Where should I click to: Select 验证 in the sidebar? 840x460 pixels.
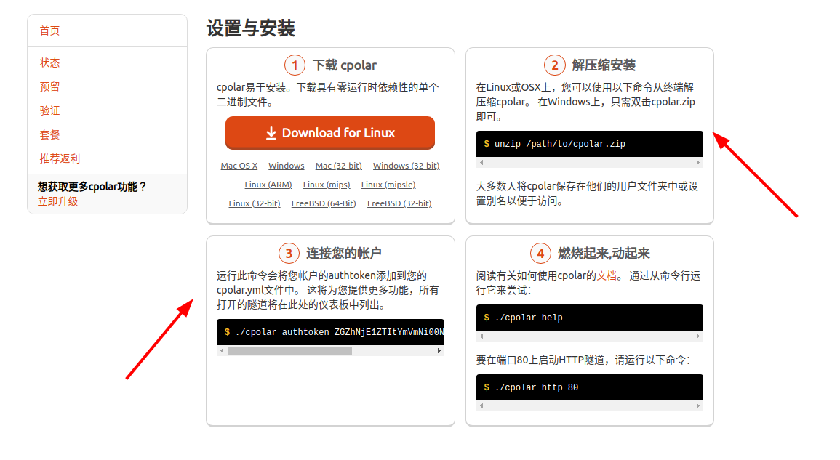point(50,110)
